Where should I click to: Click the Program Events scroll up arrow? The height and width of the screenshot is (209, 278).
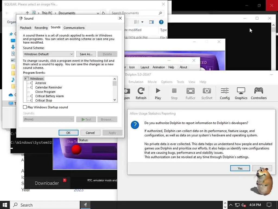click(115, 79)
